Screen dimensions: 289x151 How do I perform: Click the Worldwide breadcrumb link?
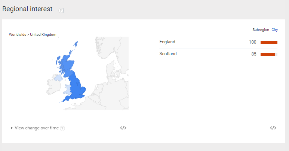point(18,35)
